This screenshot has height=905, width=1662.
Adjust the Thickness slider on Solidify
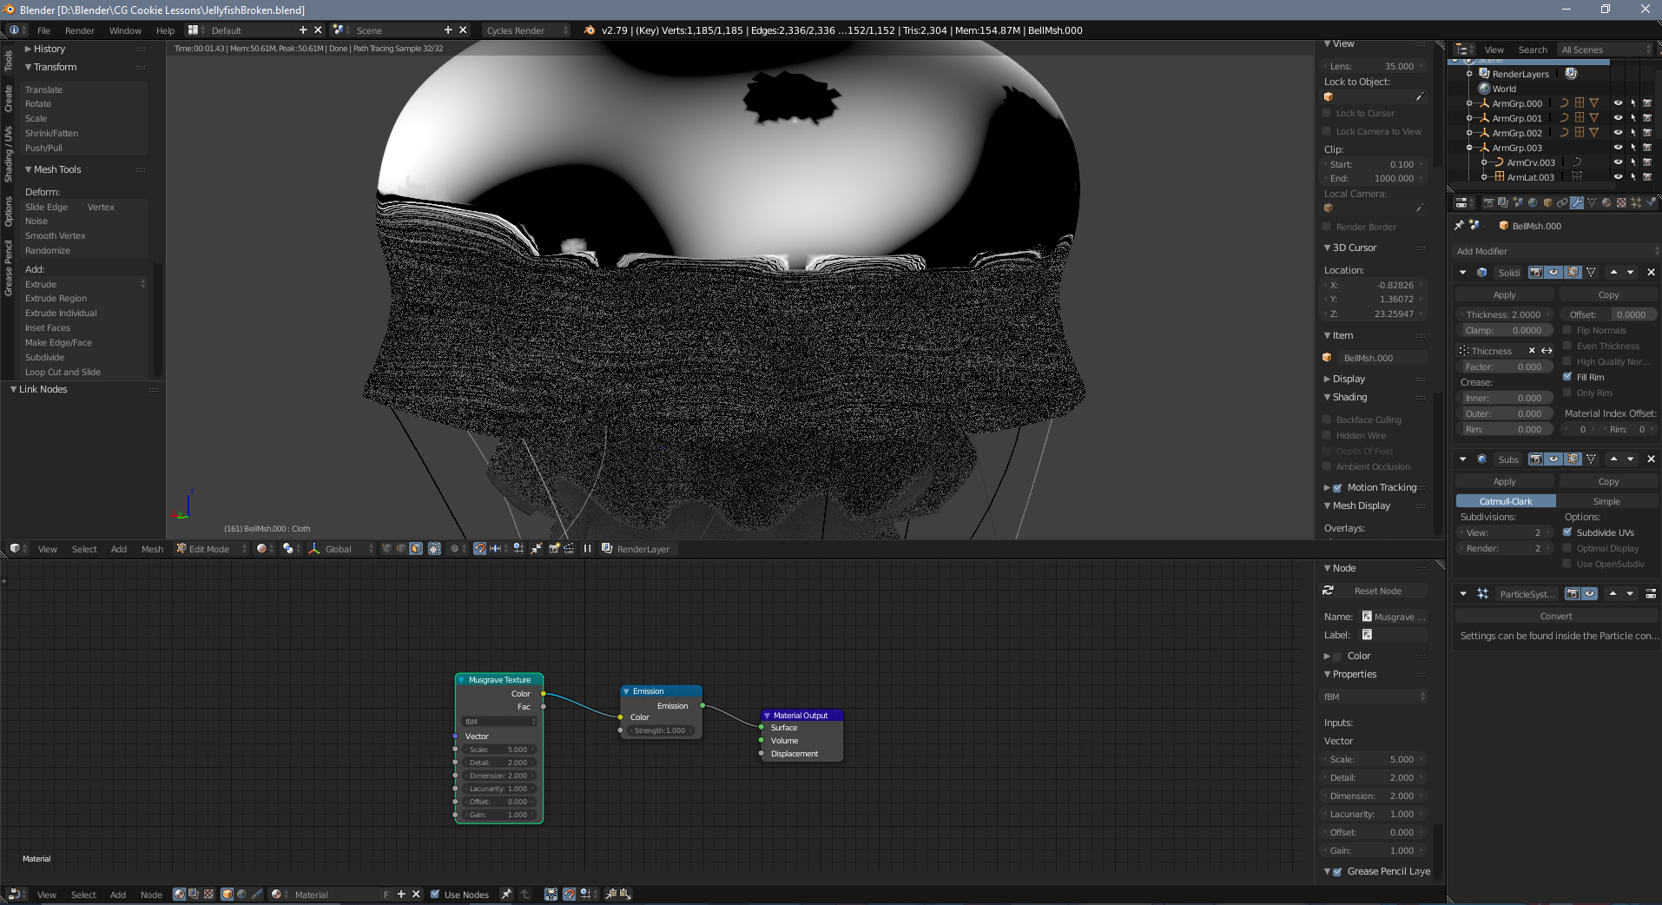(1507, 314)
